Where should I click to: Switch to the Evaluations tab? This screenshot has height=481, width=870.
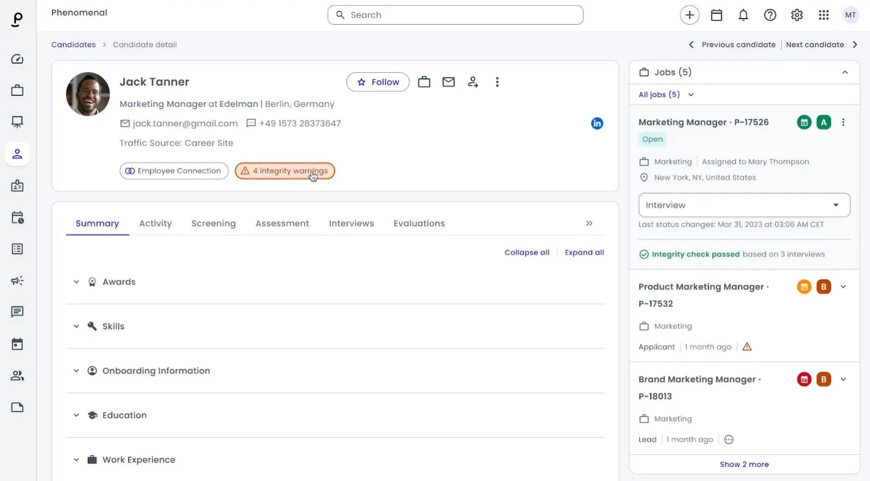point(419,223)
